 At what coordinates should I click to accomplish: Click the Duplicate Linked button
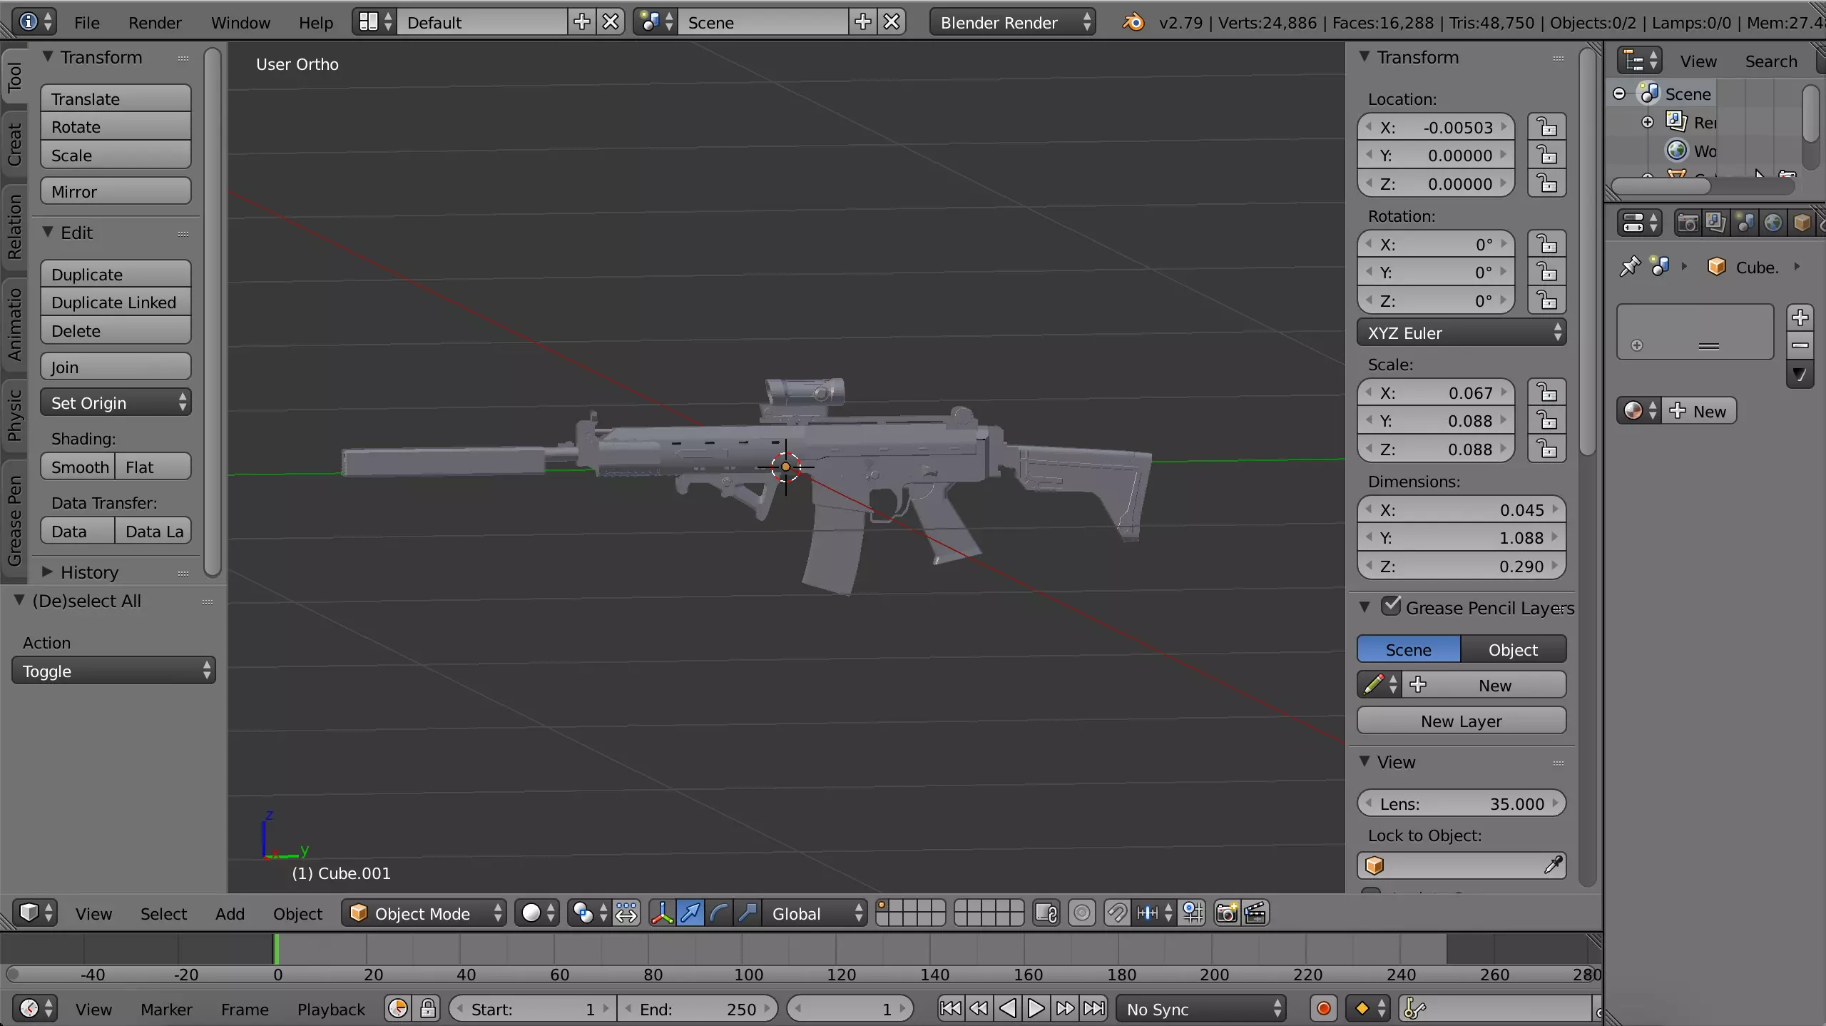116,303
